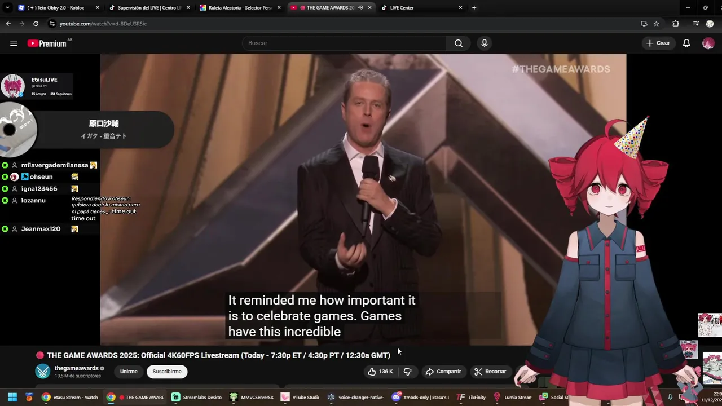
Task: Click the search magnifier button
Action: coord(459,43)
